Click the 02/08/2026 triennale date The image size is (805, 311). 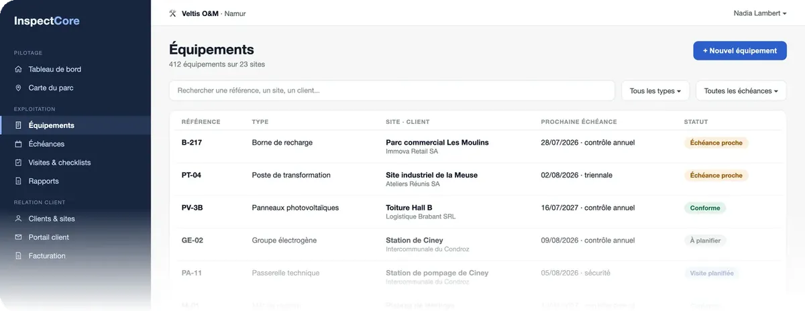pyautogui.click(x=576, y=175)
